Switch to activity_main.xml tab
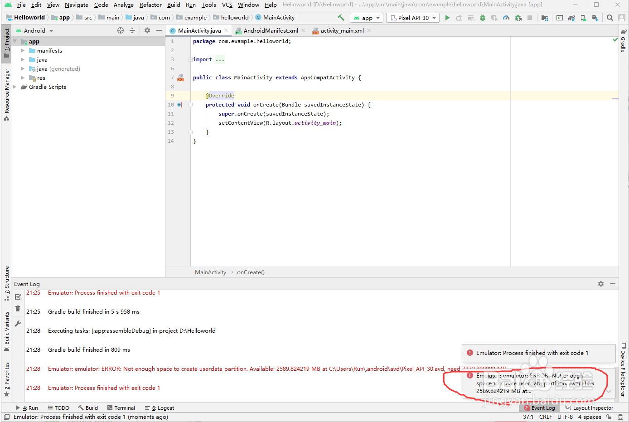Image resolution: width=629 pixels, height=422 pixels. [x=342, y=31]
